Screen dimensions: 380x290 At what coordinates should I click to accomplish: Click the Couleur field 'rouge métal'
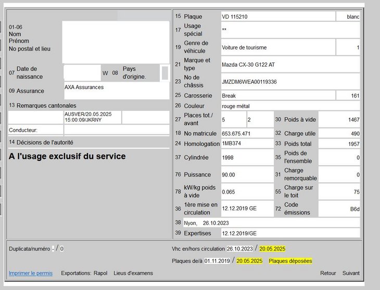coord(290,107)
